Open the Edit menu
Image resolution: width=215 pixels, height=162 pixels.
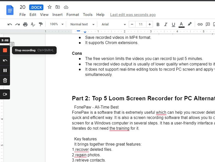pos(33,15)
